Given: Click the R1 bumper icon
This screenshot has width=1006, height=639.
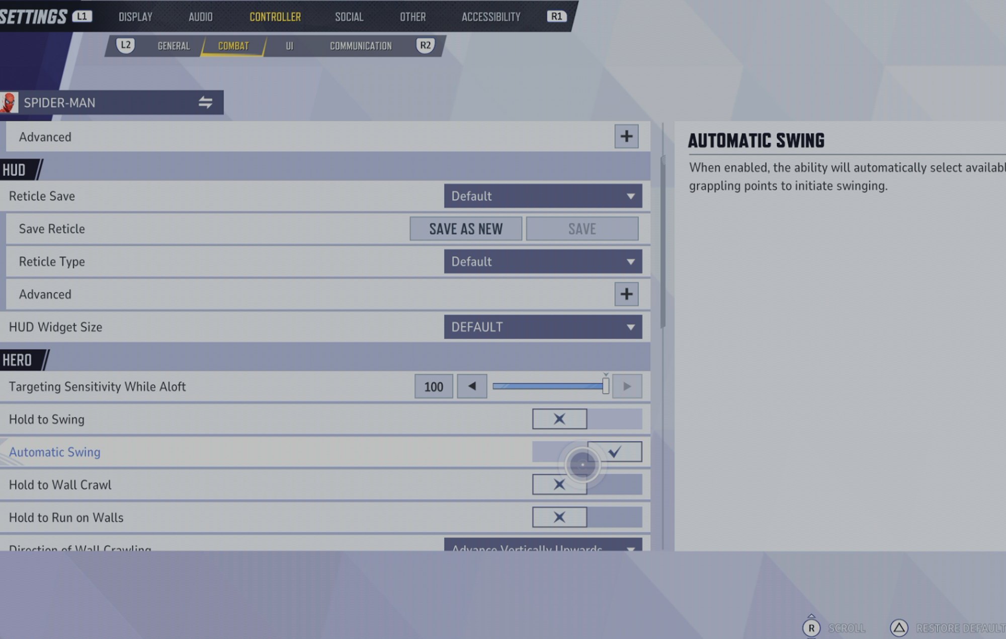Looking at the screenshot, I should 556,16.
